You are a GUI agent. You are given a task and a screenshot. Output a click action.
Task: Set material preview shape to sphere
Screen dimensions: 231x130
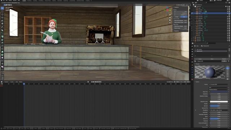228,68
